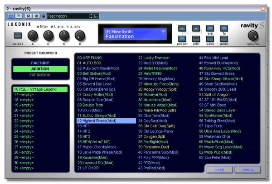The width and height of the screenshot is (272, 184).
Task: Click the S sustain knob
Action: pyautogui.click(x=64, y=35)
